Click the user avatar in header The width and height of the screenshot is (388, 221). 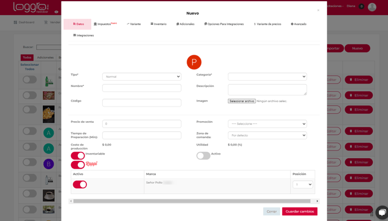[372, 7]
